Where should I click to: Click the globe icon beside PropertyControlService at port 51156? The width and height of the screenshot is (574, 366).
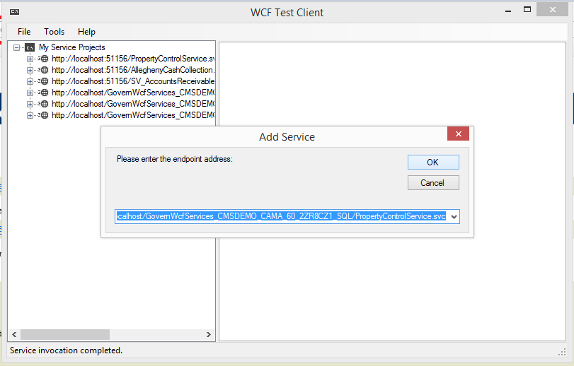click(x=44, y=59)
